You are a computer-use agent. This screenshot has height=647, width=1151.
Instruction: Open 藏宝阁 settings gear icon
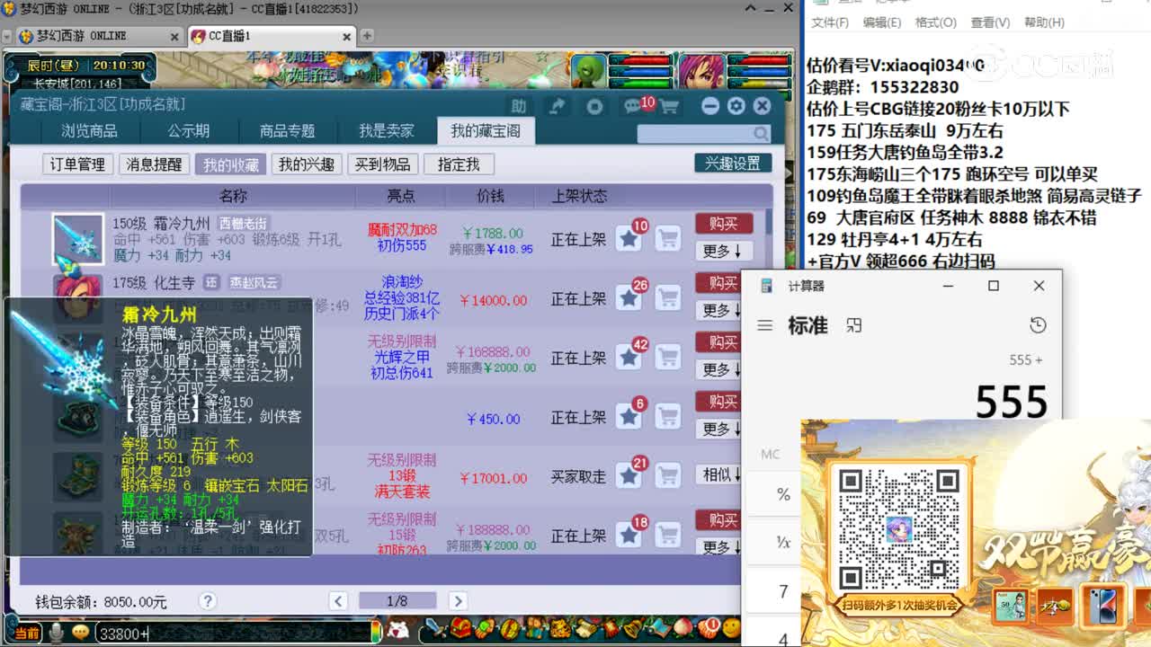coord(736,106)
